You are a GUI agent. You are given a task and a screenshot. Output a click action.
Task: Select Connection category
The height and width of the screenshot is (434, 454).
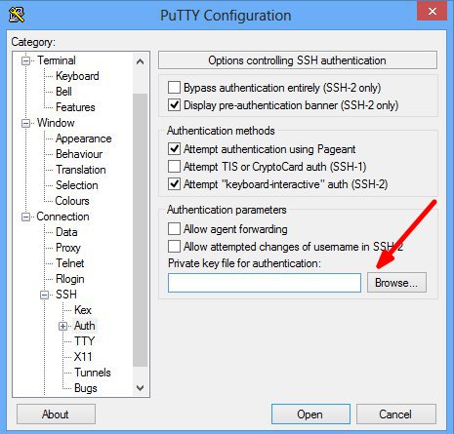[x=62, y=217]
